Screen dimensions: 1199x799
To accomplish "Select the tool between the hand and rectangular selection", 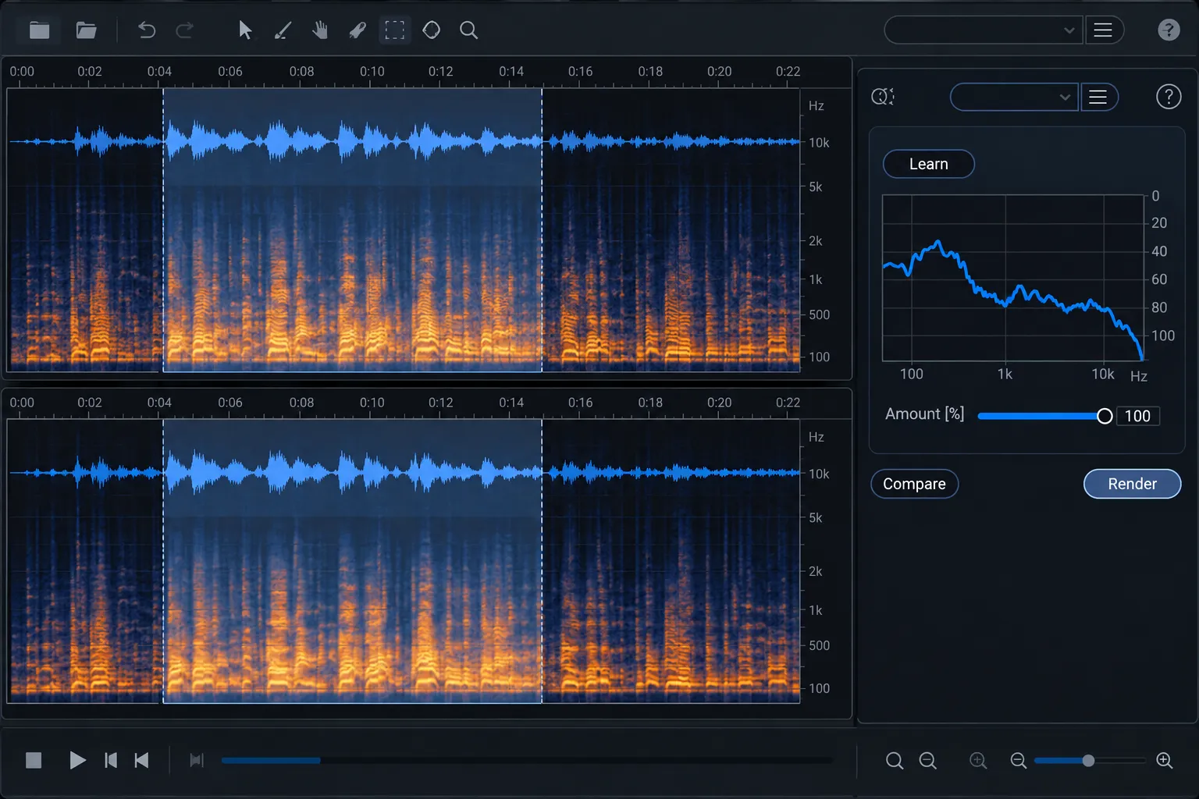I will click(x=358, y=30).
